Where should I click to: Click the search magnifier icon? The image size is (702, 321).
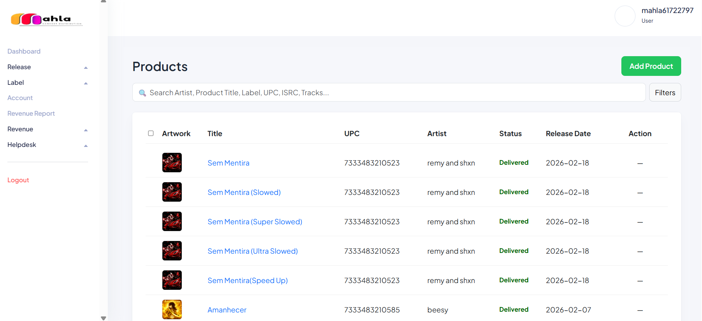point(142,93)
